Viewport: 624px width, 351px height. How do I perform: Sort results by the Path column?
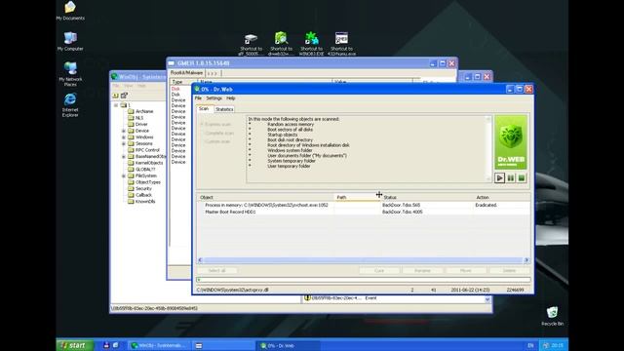point(357,197)
